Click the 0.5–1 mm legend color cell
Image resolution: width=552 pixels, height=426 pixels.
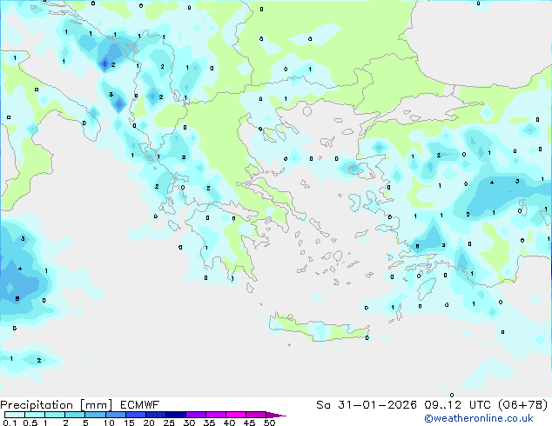click(x=35, y=415)
